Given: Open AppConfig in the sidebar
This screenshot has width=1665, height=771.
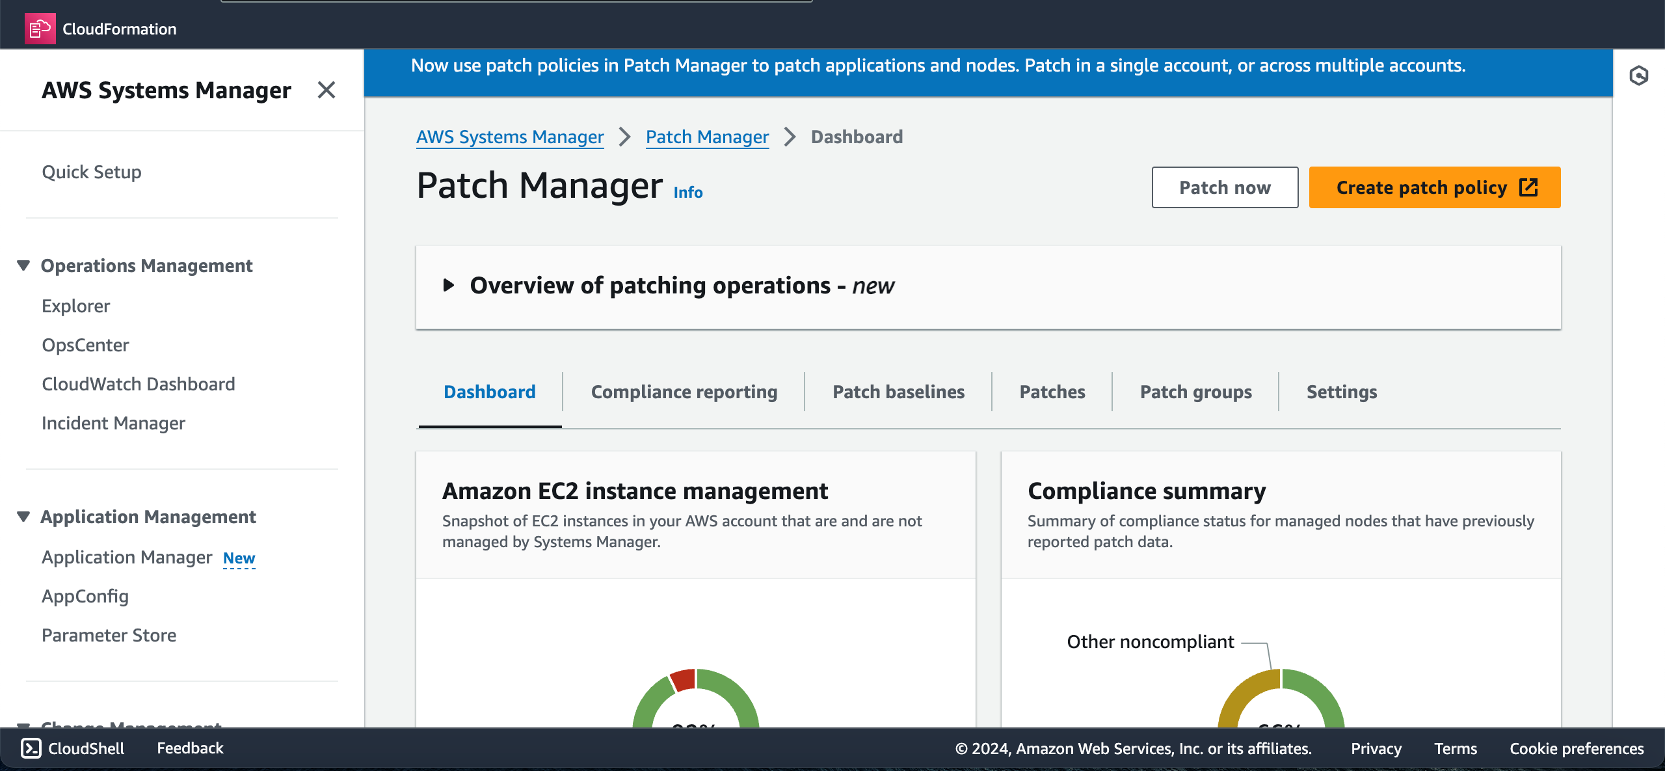Looking at the screenshot, I should [x=85, y=596].
